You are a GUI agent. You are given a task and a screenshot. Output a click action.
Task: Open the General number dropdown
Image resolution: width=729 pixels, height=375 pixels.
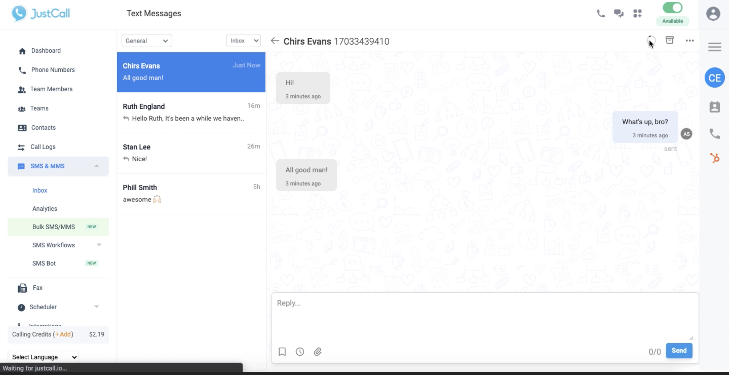(x=147, y=41)
